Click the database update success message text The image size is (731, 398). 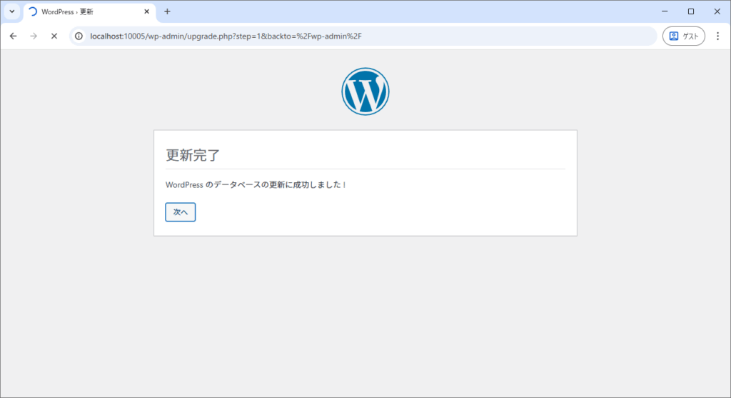tap(256, 184)
